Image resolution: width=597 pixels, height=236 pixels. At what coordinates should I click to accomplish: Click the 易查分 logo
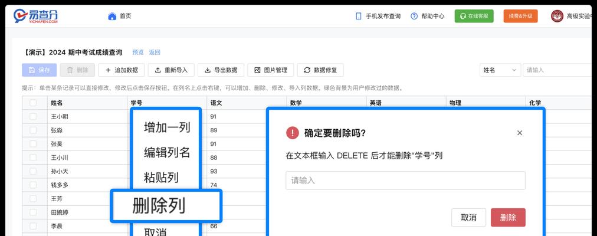pos(36,16)
